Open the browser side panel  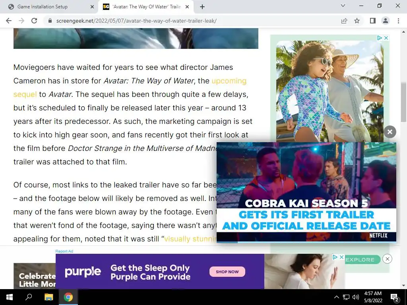coord(373,21)
